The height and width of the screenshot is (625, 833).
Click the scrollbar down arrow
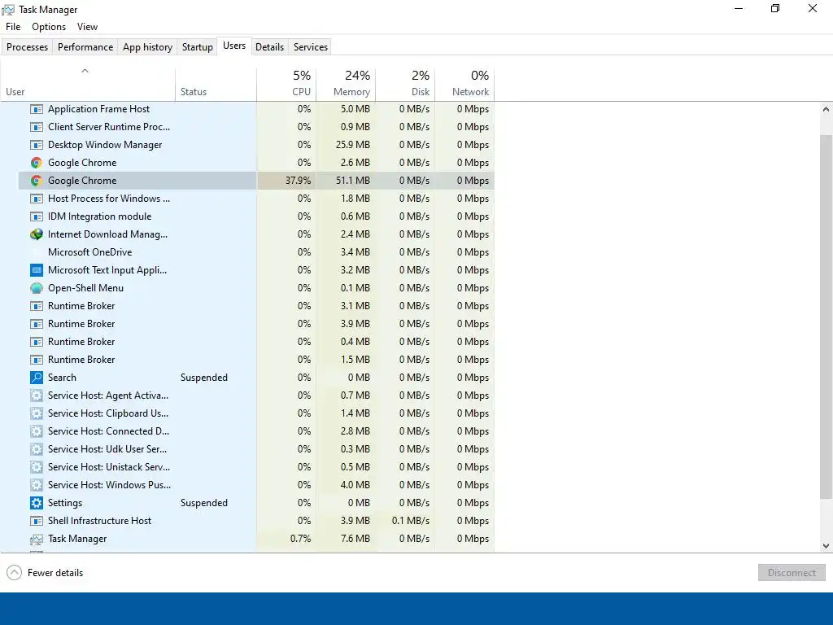826,546
